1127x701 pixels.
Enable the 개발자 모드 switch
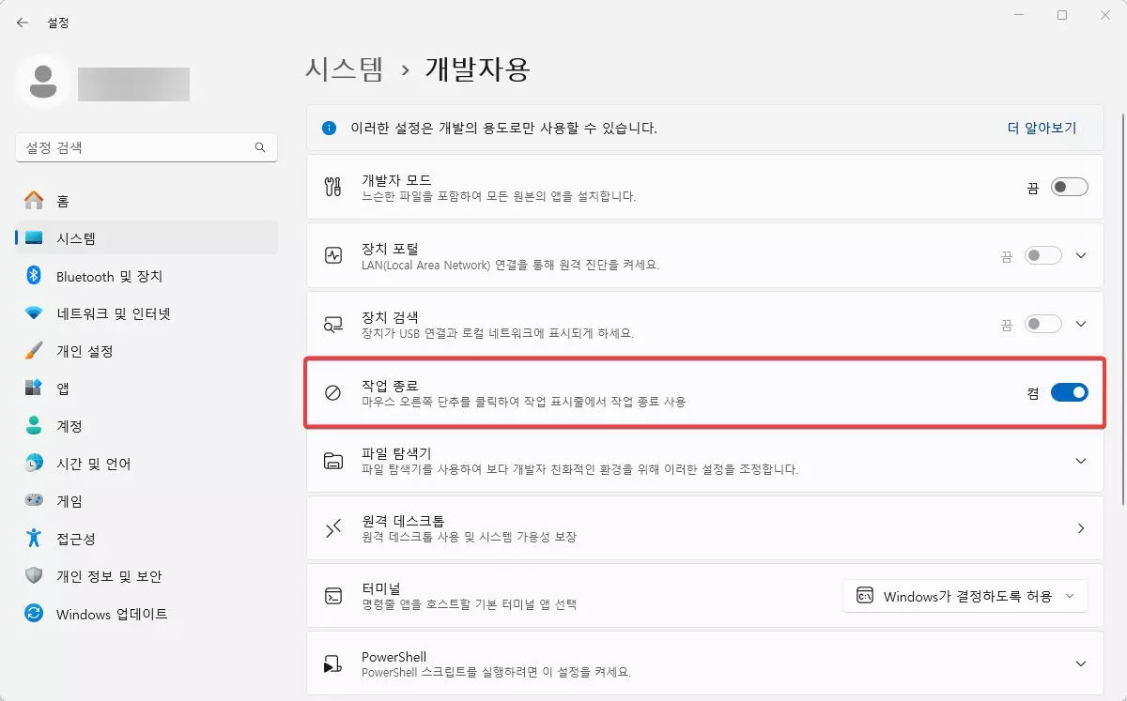[1070, 187]
